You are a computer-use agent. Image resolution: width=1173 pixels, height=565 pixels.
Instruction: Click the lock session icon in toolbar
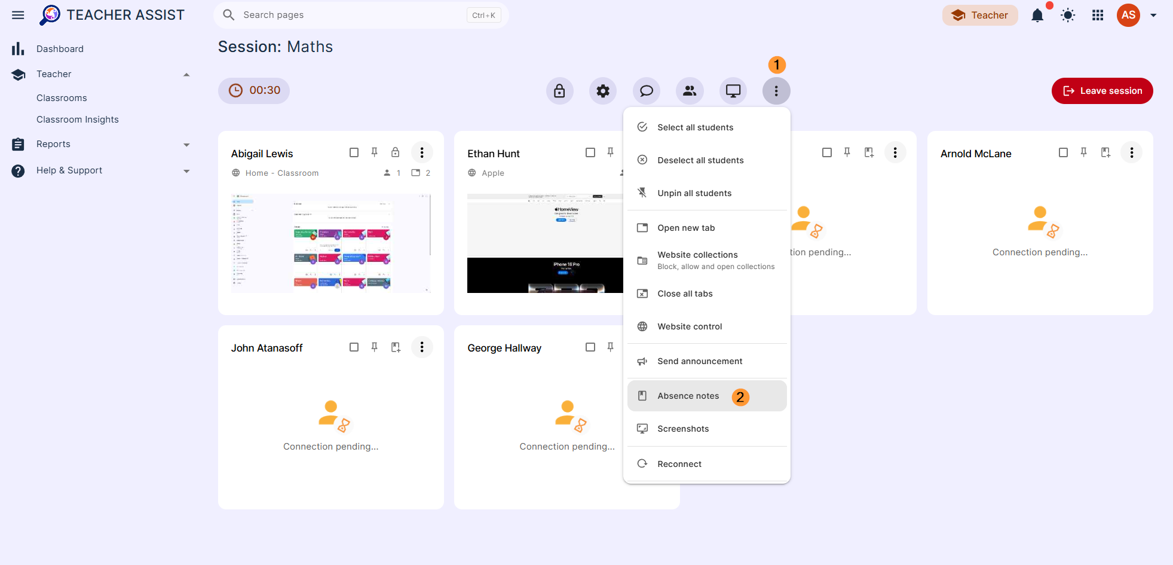click(559, 91)
